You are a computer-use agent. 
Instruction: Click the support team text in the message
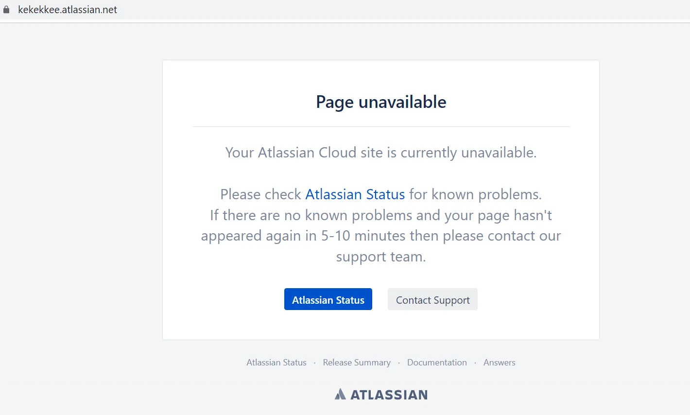[380, 256]
